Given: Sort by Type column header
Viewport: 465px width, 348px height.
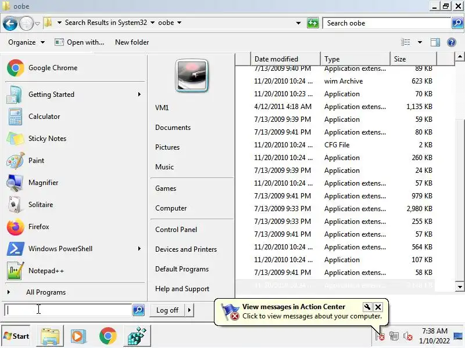Looking at the screenshot, I should (355, 59).
